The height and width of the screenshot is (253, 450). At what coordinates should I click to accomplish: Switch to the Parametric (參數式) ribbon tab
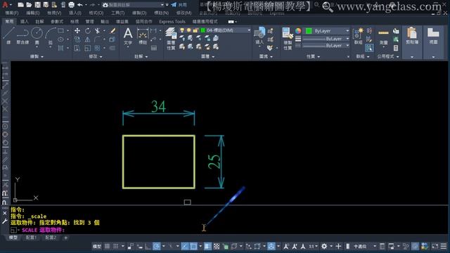coord(57,22)
